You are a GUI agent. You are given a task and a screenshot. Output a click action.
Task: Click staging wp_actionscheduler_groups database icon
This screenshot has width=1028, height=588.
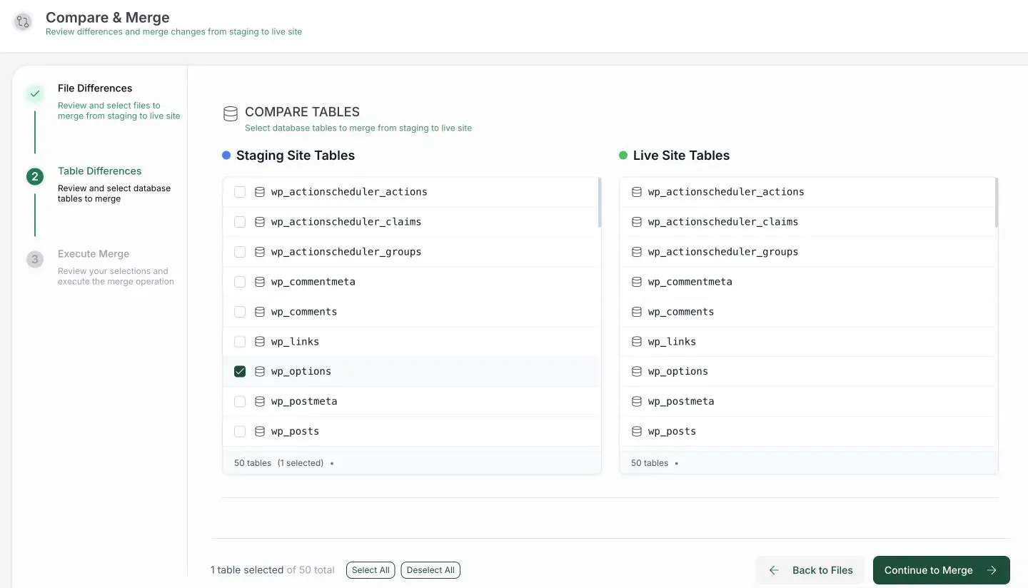coord(260,252)
